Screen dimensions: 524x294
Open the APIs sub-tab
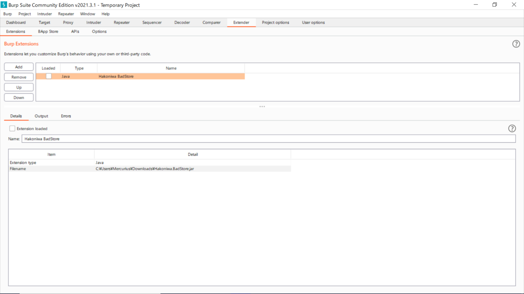pyautogui.click(x=75, y=31)
